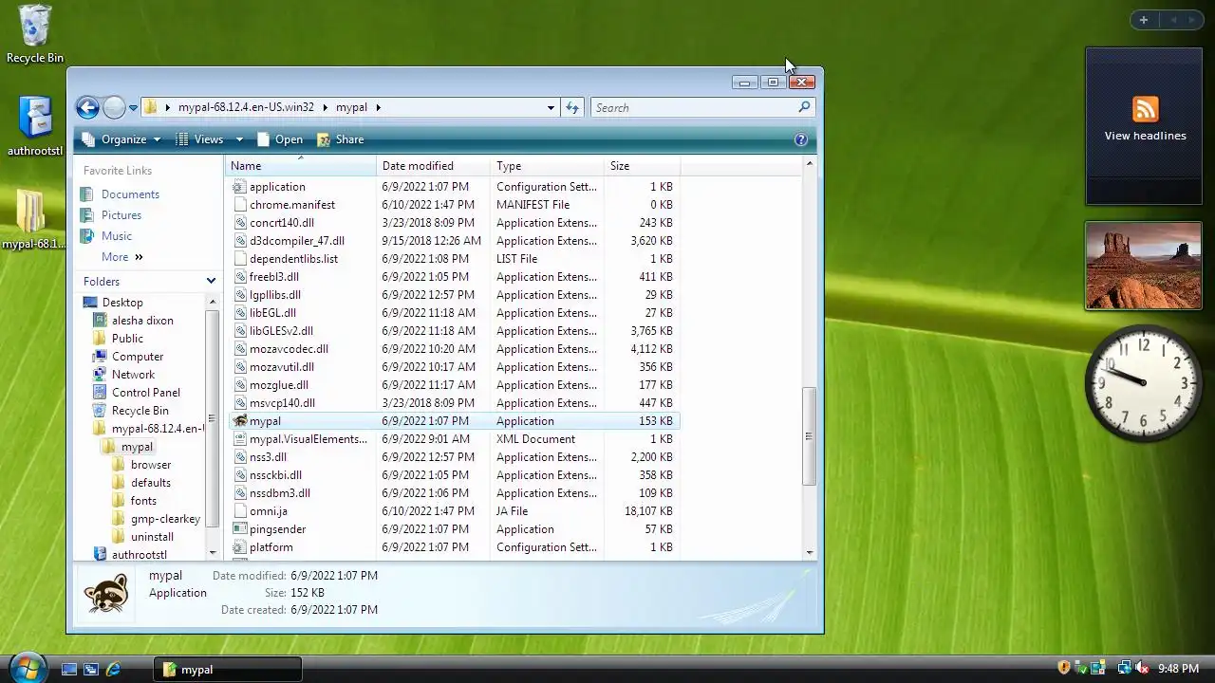Select the mypal-68.1 folder on desktop

[33, 219]
